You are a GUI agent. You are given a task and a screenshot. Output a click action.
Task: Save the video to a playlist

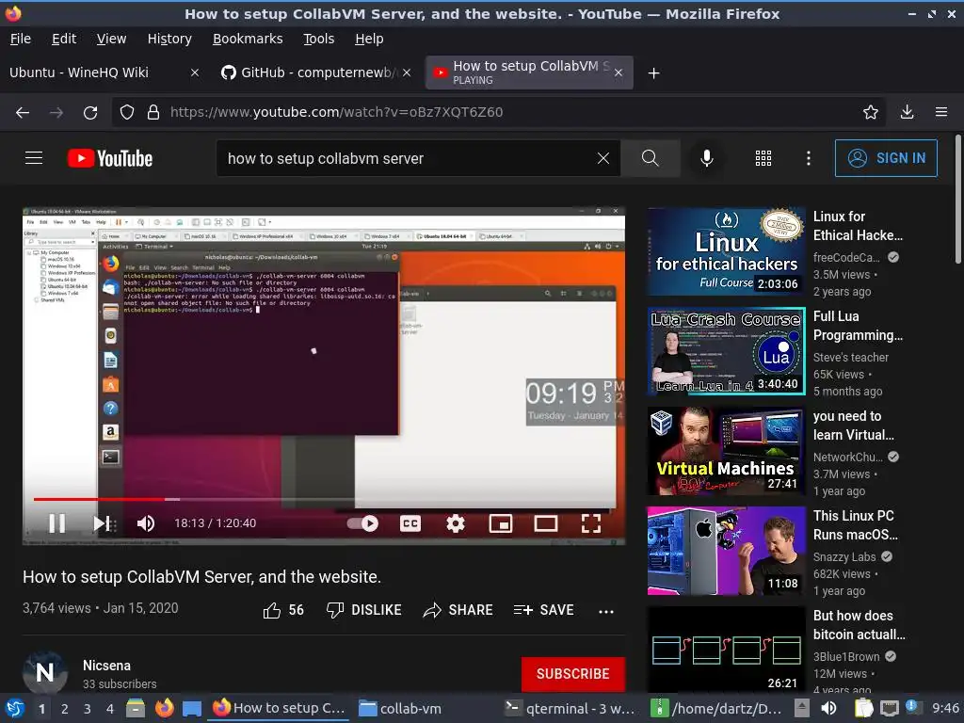point(543,610)
